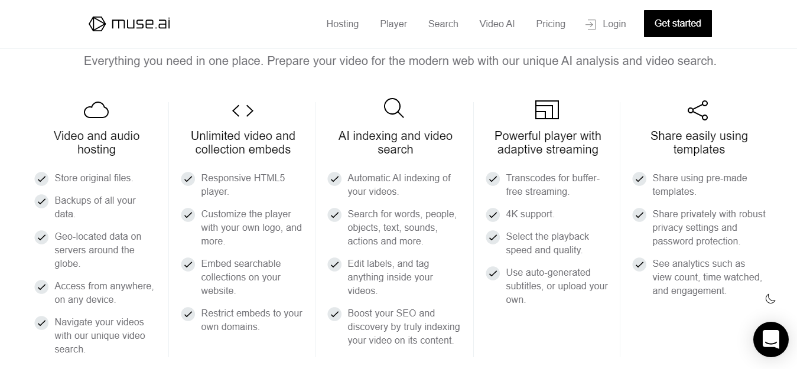Click checkmark beside Responsive HTML5 player
The width and height of the screenshot is (797, 369).
(188, 178)
